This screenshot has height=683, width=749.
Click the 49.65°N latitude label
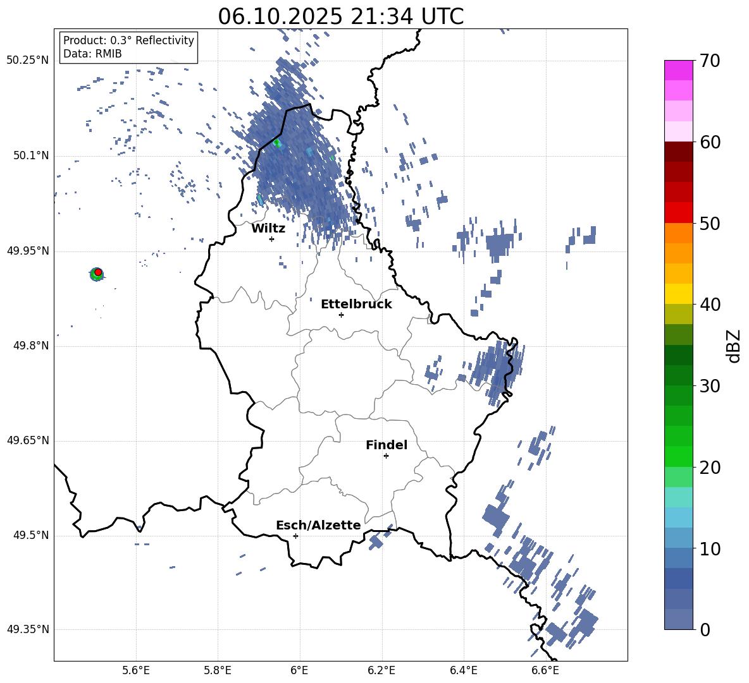pyautogui.click(x=28, y=440)
